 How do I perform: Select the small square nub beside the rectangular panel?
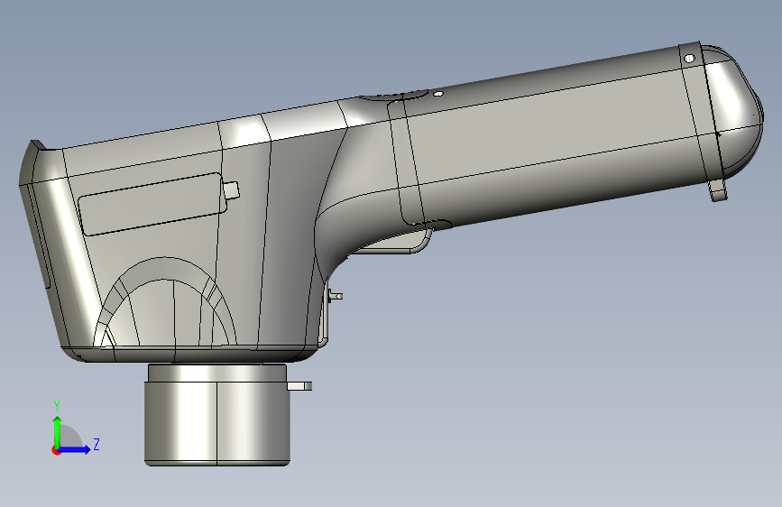click(x=231, y=190)
